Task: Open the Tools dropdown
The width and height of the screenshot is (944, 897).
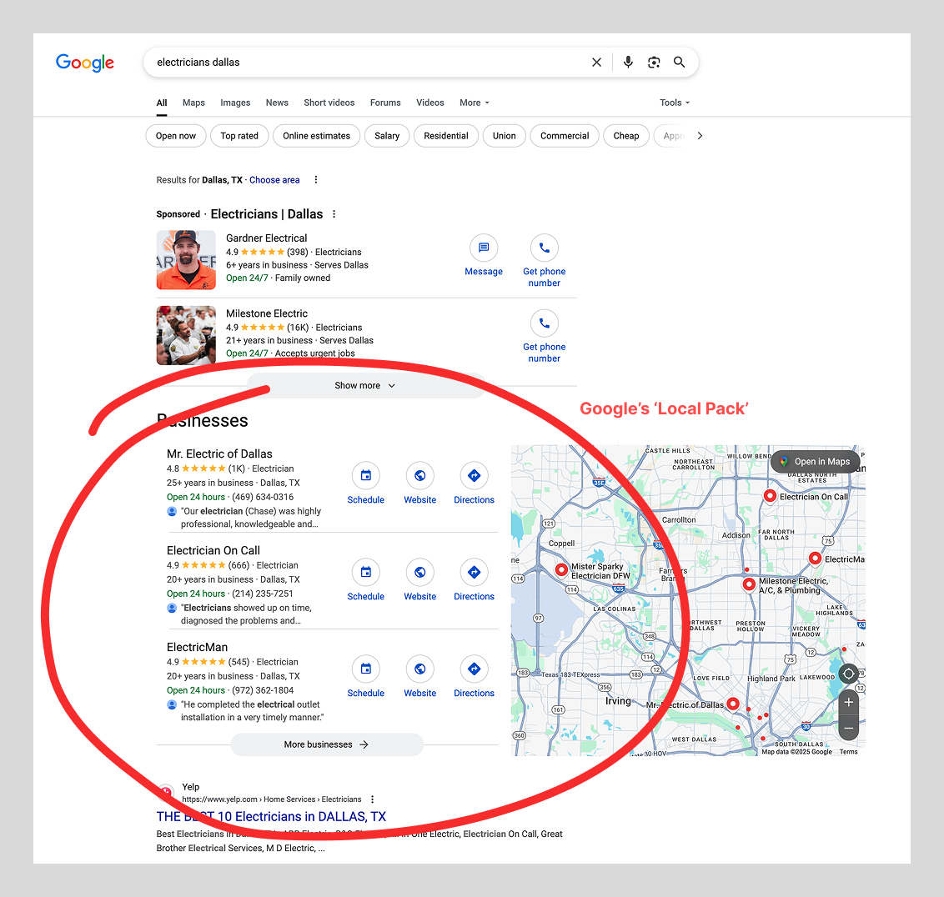Action: pyautogui.click(x=675, y=103)
